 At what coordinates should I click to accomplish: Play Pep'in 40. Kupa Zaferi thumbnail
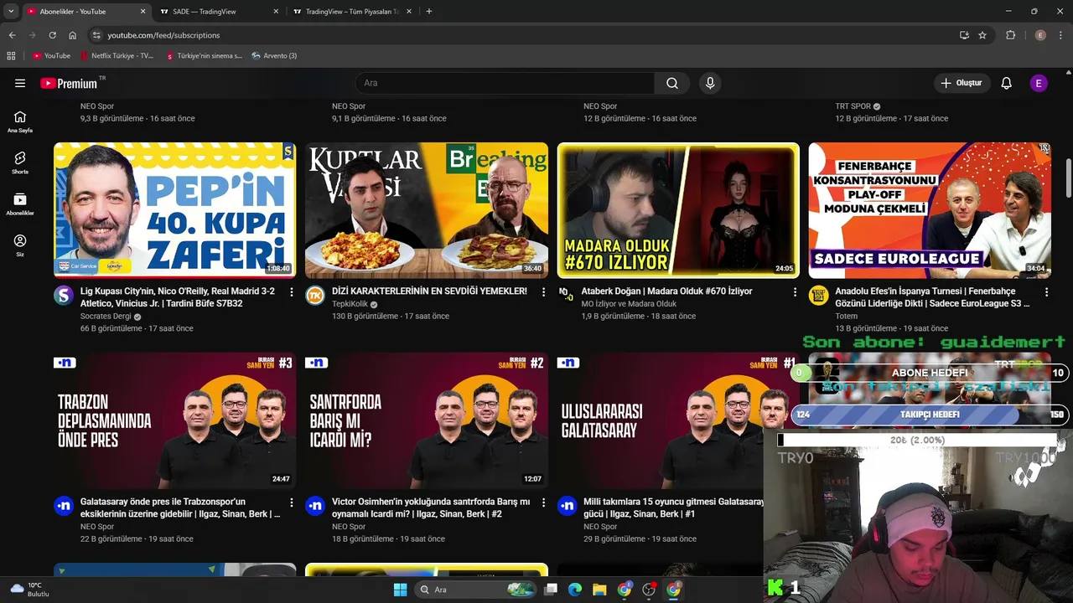click(x=174, y=210)
